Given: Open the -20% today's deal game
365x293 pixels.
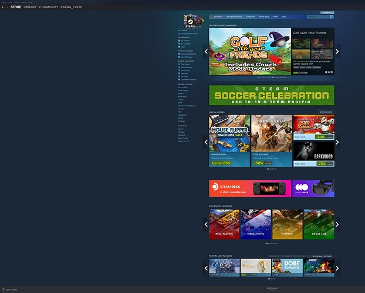Looking at the screenshot, I should tap(314, 127).
